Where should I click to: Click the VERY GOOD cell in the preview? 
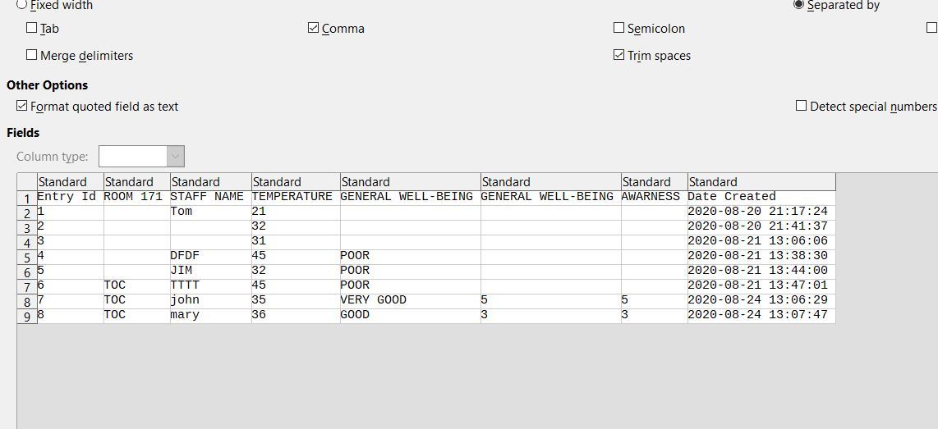[374, 300]
